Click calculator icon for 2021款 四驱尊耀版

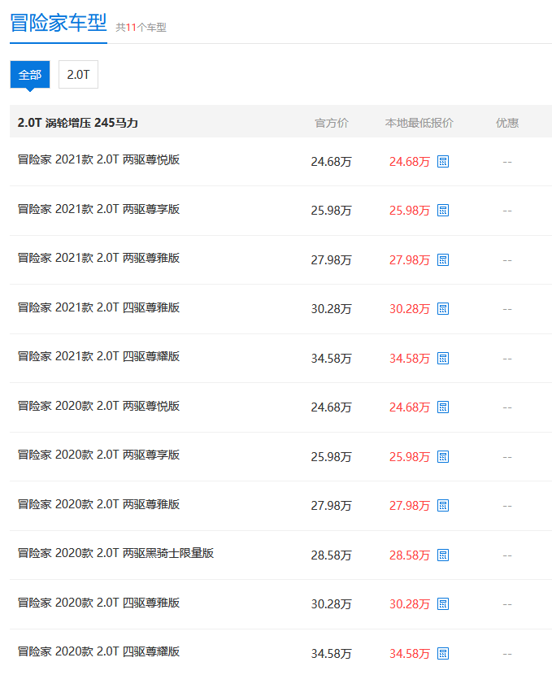[443, 359]
